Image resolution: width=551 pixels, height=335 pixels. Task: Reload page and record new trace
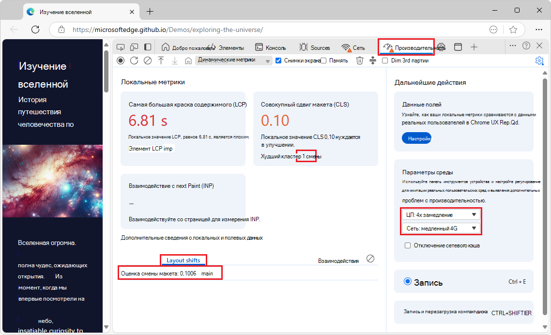135,61
